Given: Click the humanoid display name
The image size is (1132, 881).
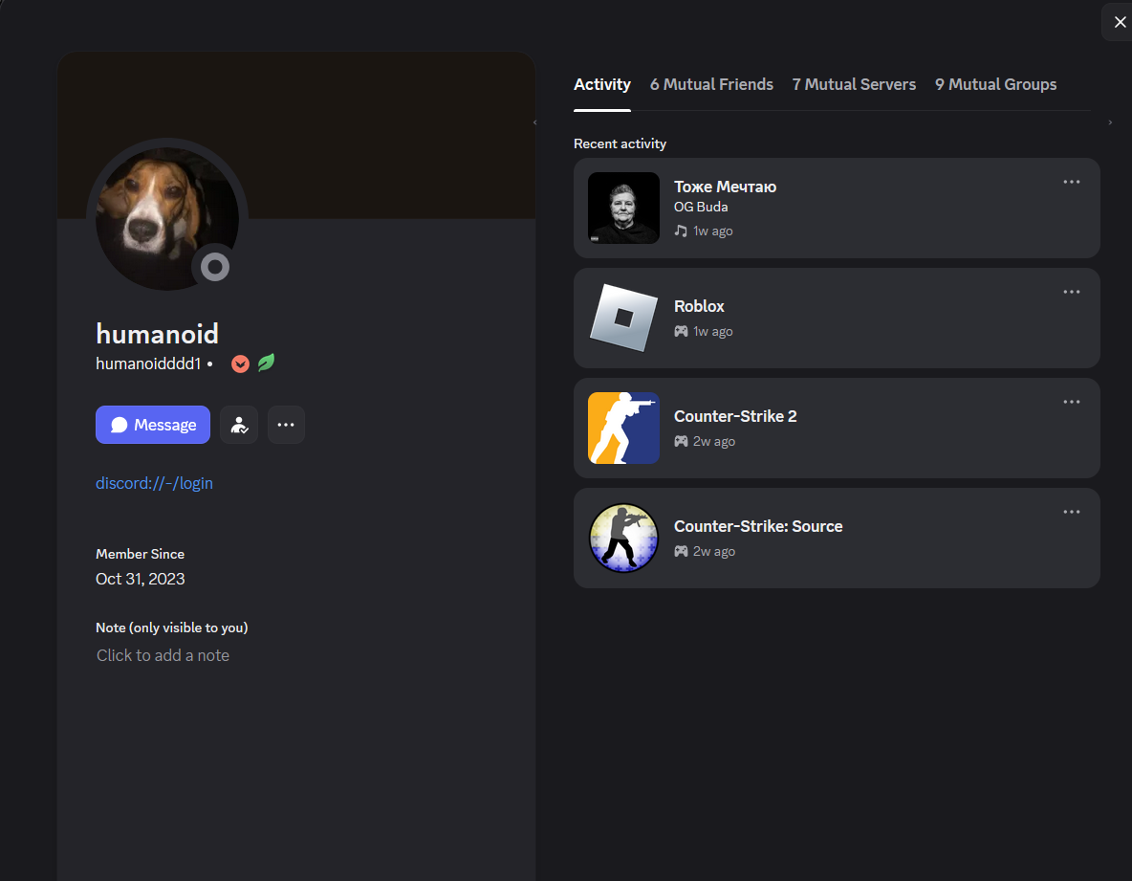Looking at the screenshot, I should click(158, 334).
